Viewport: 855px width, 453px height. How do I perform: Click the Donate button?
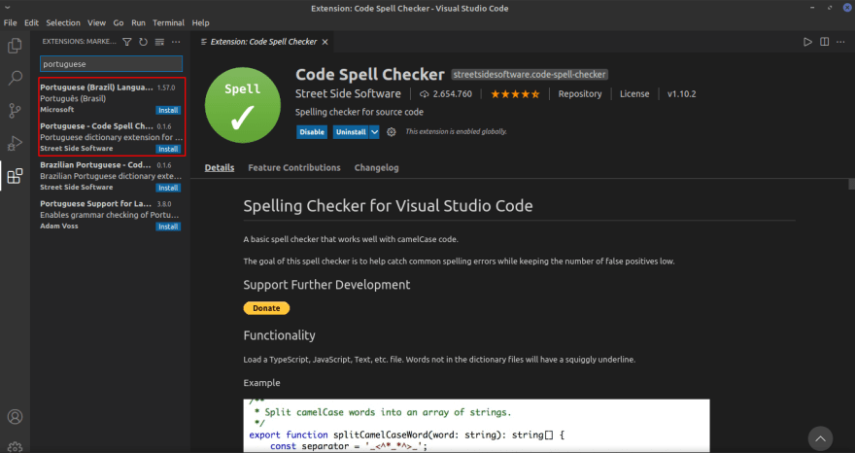(x=266, y=308)
